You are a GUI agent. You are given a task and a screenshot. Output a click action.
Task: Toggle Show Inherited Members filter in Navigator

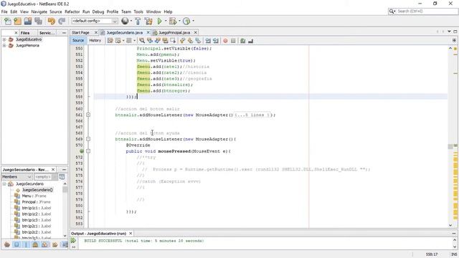[x=7, y=244]
